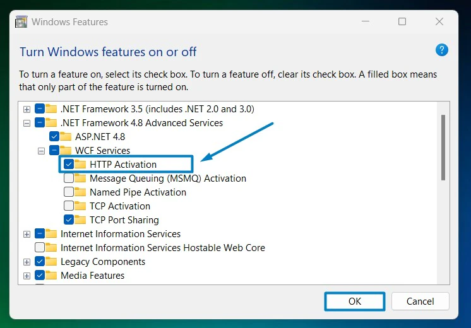Collapse the WCF Services node
The width and height of the screenshot is (471, 328).
tap(41, 151)
